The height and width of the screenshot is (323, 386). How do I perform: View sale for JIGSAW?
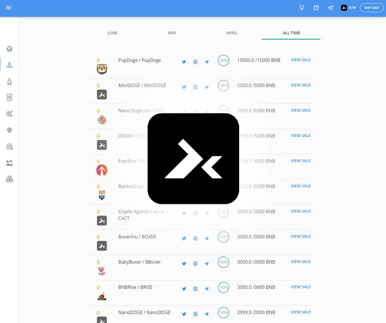[301, 135]
